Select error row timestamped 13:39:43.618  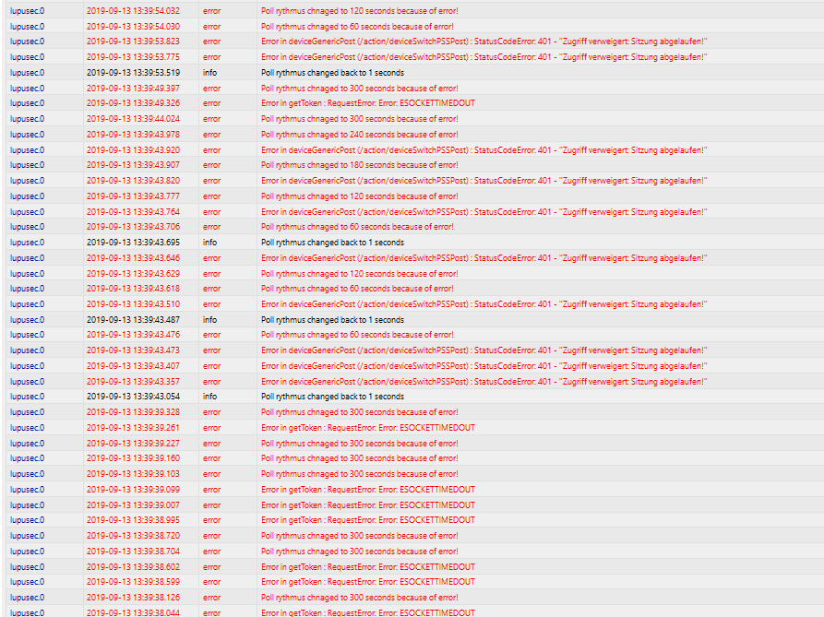click(415, 289)
